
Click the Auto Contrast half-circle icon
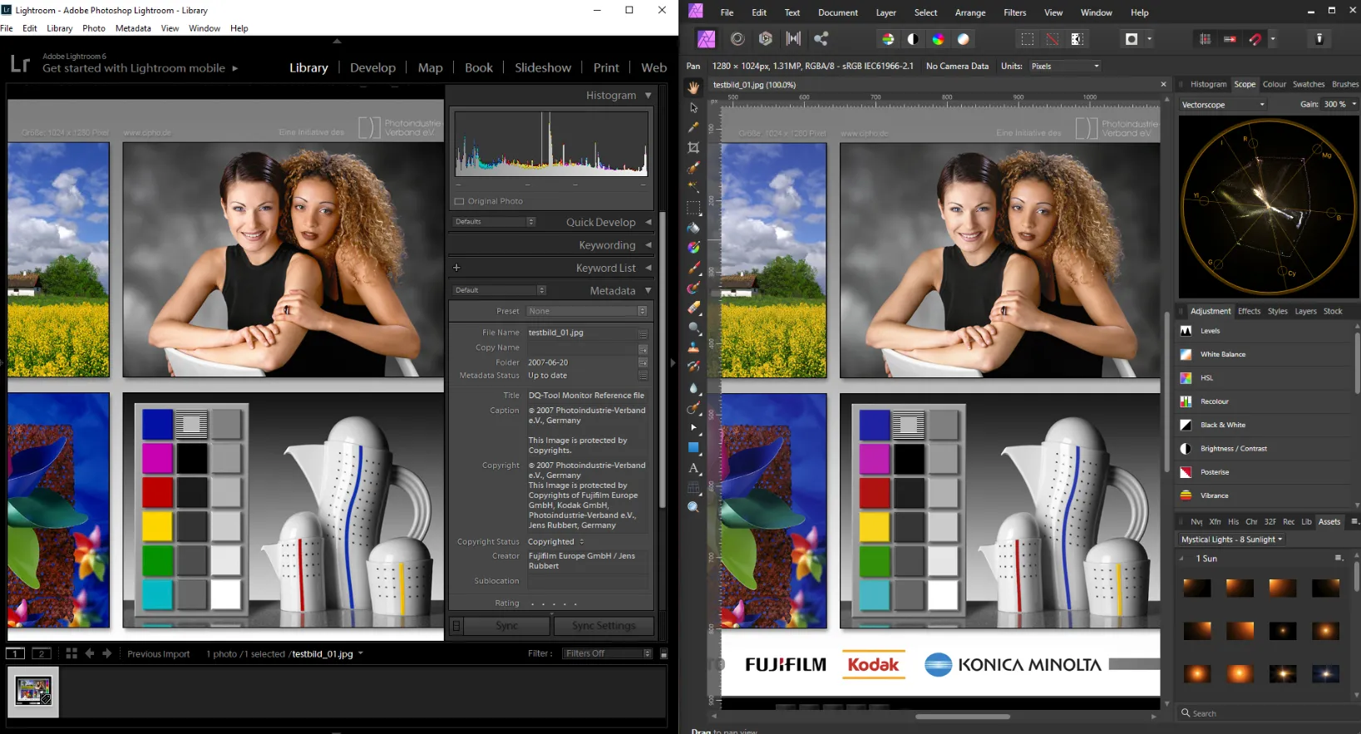[913, 39]
